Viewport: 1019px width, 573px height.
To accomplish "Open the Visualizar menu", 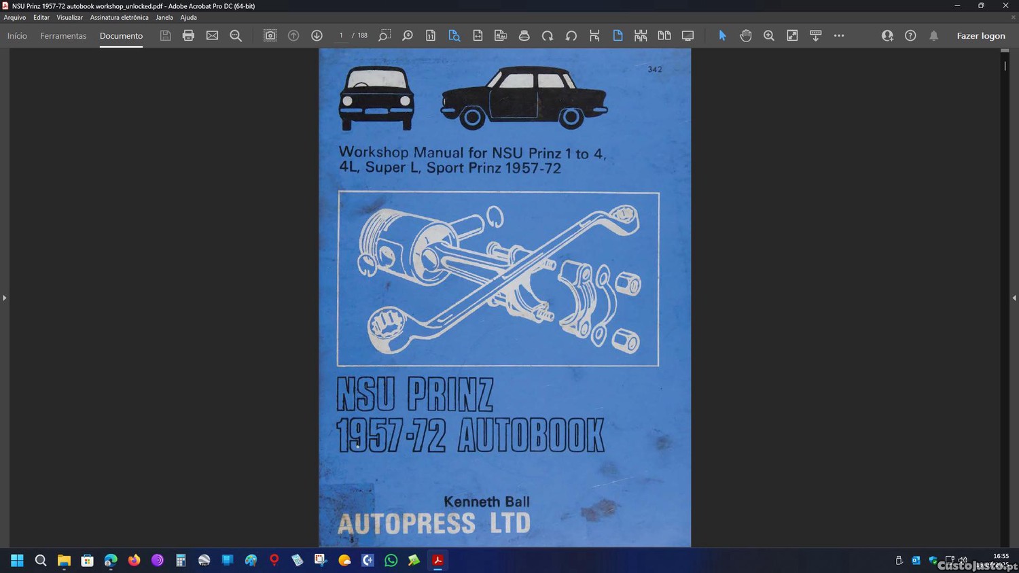I will [69, 18].
